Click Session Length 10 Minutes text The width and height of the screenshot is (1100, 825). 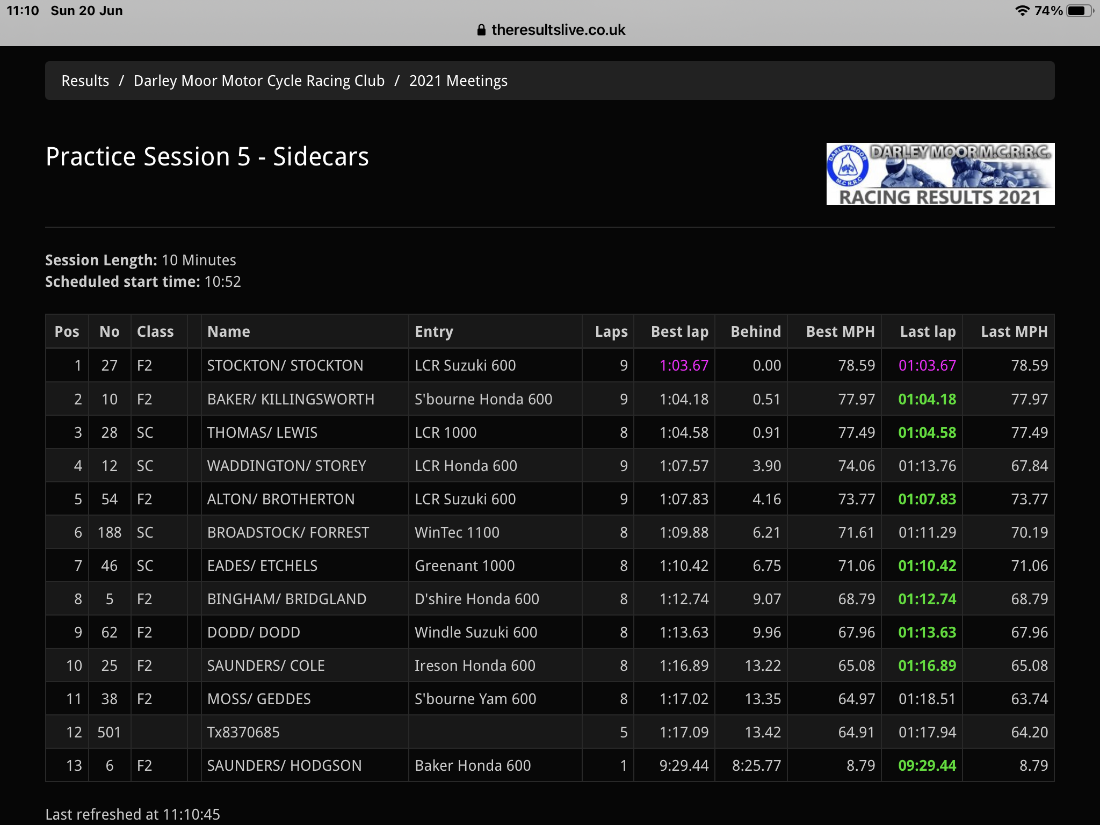point(141,260)
